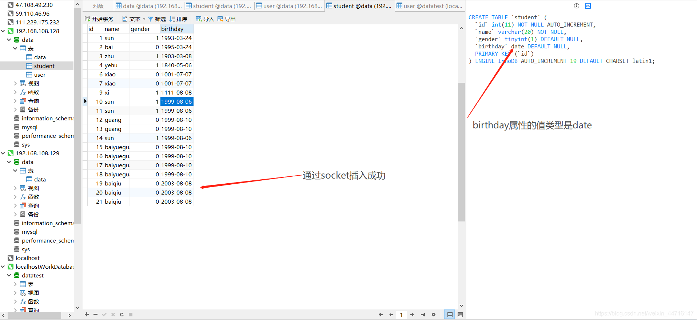Image resolution: width=697 pixels, height=320 pixels.
Task: Refresh the table data
Action: [122, 315]
